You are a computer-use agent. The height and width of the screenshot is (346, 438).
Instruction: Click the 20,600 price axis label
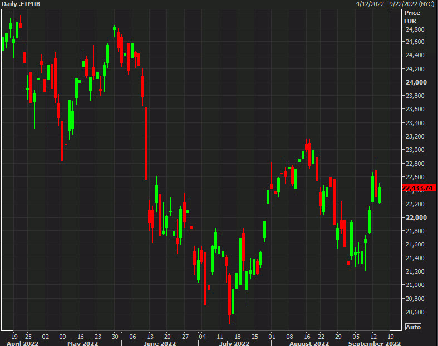(x=415, y=312)
